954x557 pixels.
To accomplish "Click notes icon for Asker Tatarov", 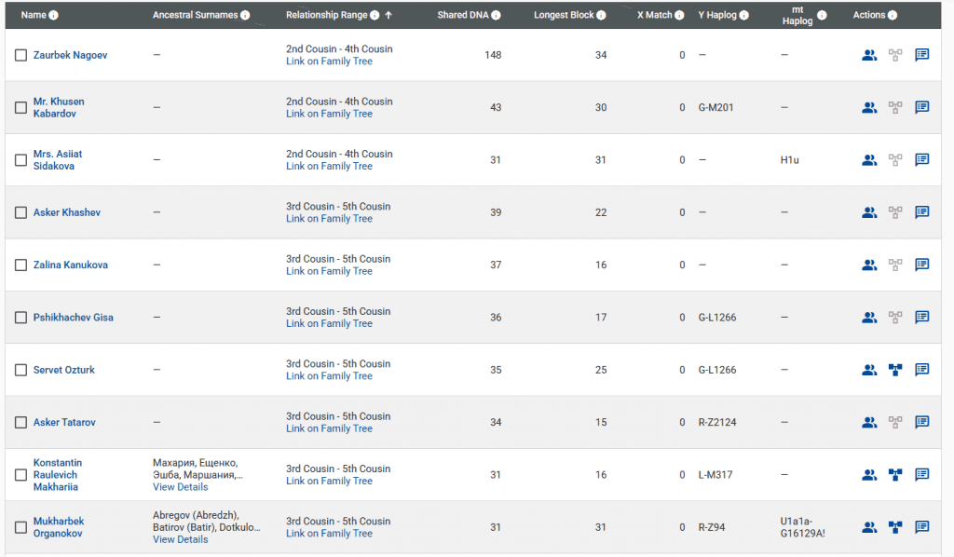I will [921, 422].
